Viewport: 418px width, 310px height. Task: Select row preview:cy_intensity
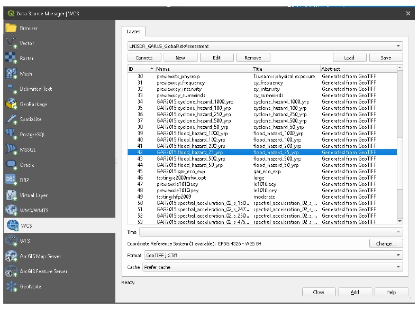[x=262, y=89]
